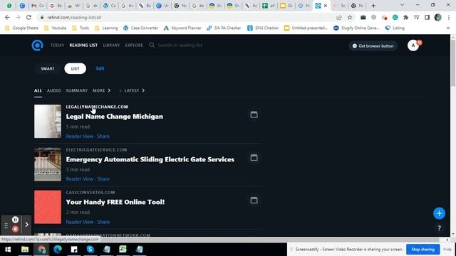
Task: Open Keyword Planner bookmark
Action: [x=182, y=28]
